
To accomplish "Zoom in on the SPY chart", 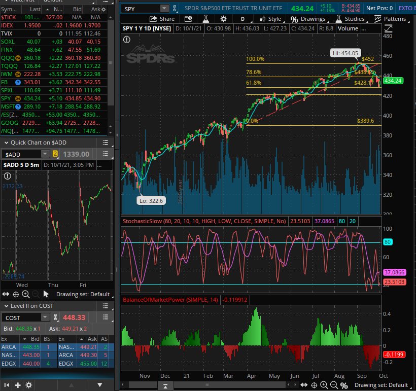I will pyautogui.click(x=324, y=385).
